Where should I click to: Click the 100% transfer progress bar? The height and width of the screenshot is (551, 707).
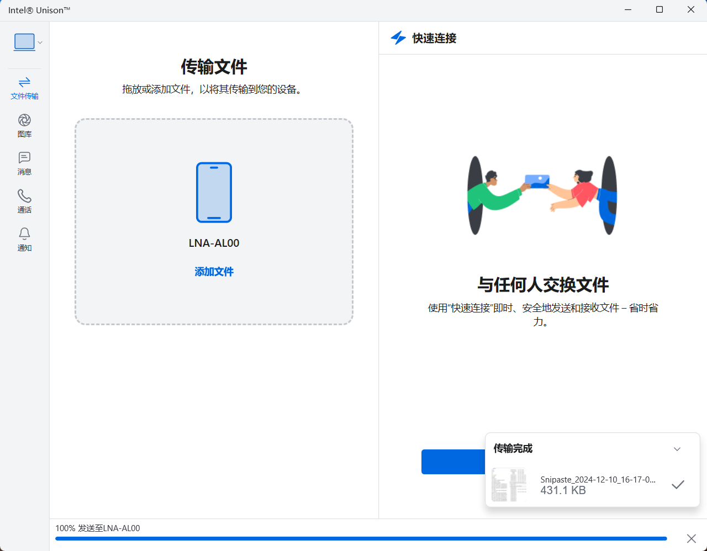tap(361, 538)
